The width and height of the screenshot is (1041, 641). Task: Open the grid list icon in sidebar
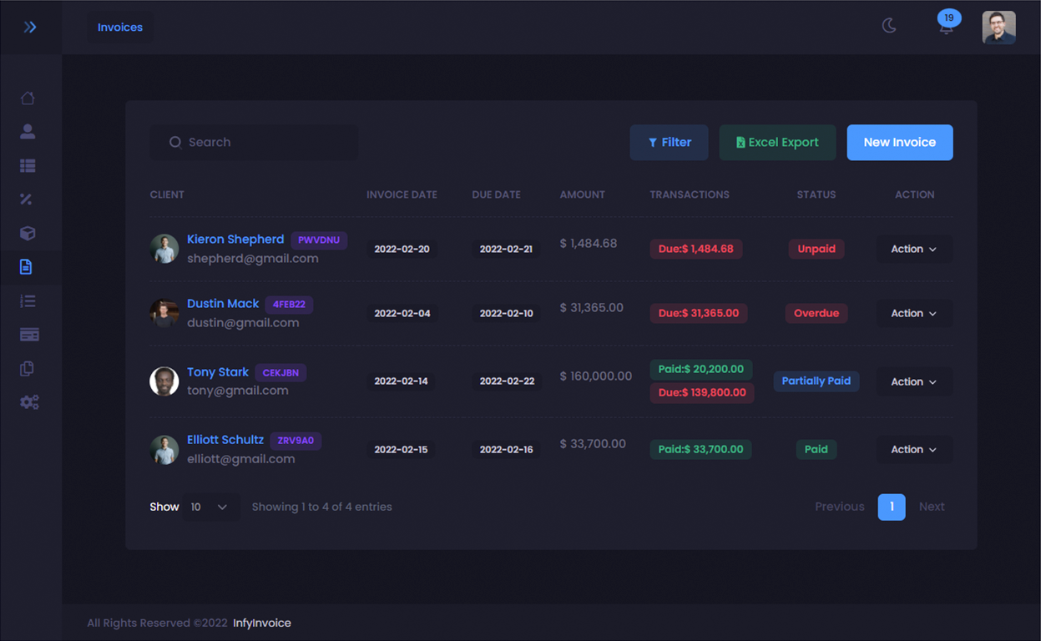coord(28,165)
